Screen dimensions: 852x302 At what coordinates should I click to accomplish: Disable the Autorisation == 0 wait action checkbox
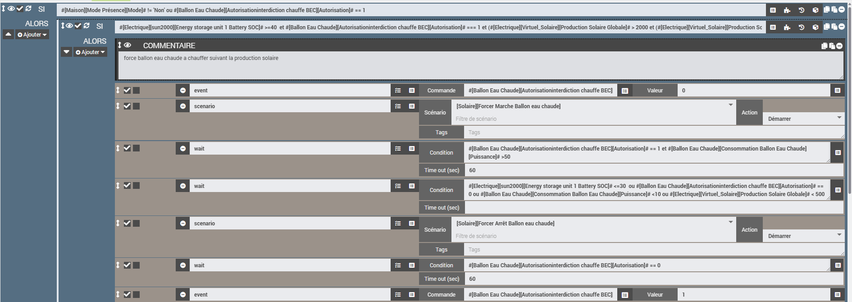[127, 265]
